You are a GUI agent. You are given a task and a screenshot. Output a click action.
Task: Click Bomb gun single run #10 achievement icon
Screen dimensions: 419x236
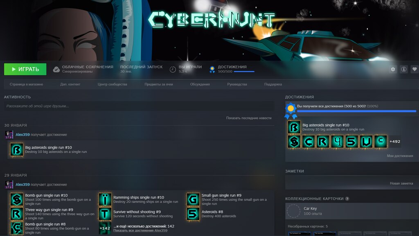tap(16, 200)
